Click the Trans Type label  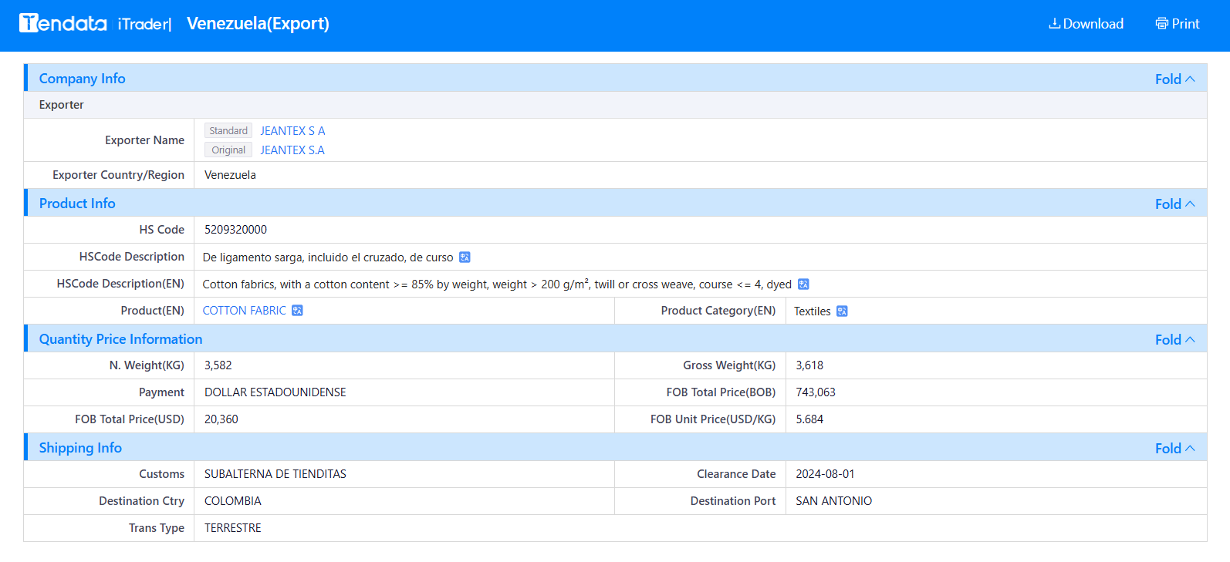point(156,528)
